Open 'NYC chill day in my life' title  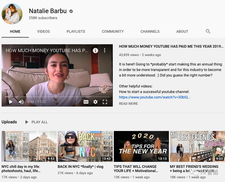[21, 169]
